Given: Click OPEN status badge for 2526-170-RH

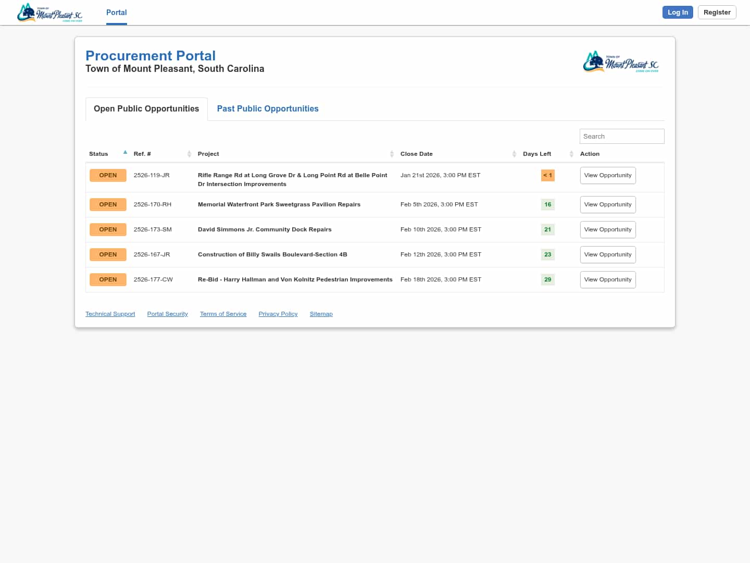Looking at the screenshot, I should 108,205.
